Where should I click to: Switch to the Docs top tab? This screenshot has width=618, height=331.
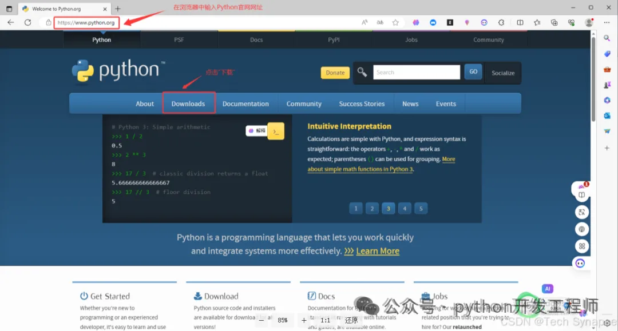pyautogui.click(x=256, y=40)
